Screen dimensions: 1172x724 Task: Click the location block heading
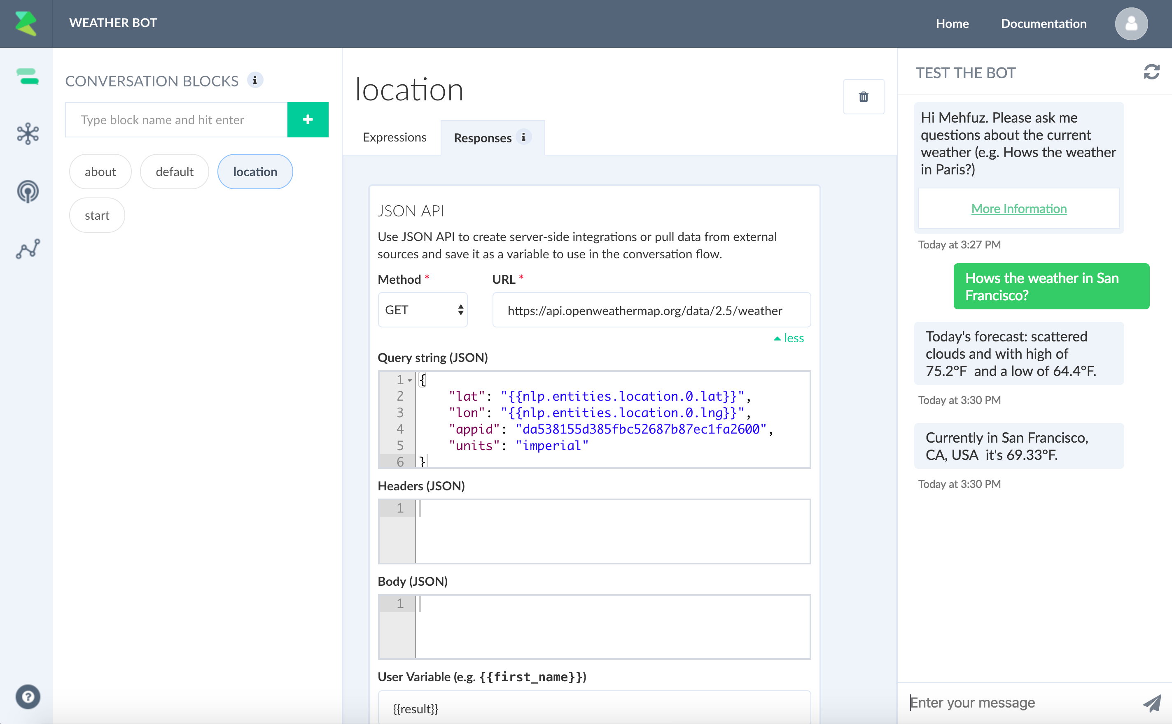409,89
